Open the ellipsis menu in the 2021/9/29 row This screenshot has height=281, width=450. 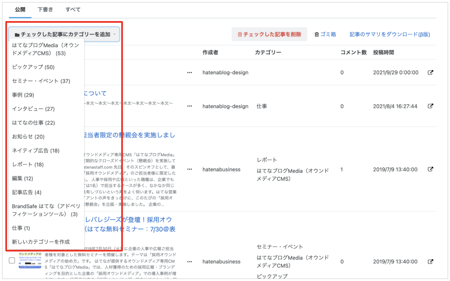click(190, 72)
